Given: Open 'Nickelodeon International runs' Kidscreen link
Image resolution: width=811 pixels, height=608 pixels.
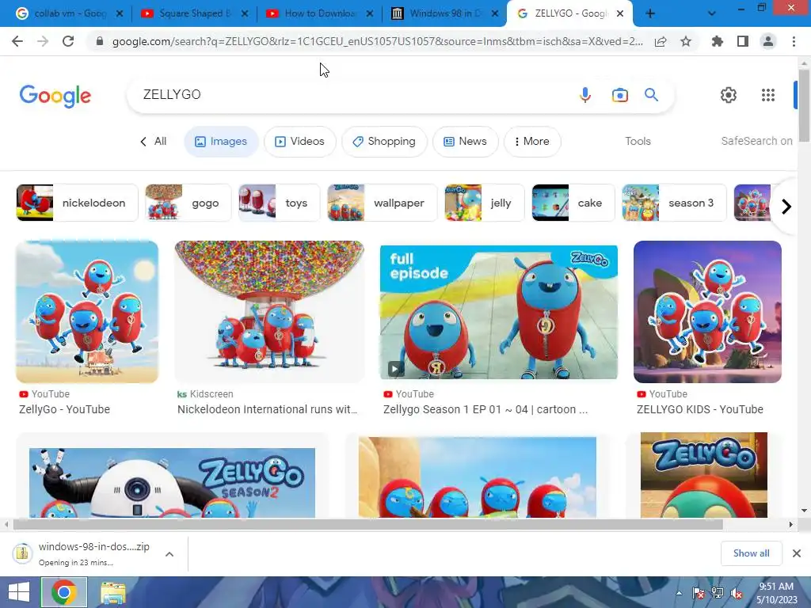Looking at the screenshot, I should tap(268, 409).
